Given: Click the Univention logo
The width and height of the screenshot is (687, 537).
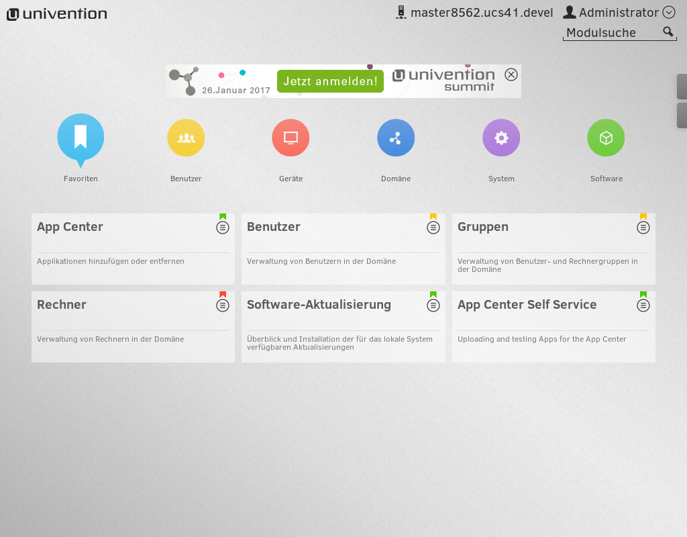Looking at the screenshot, I should click(57, 14).
